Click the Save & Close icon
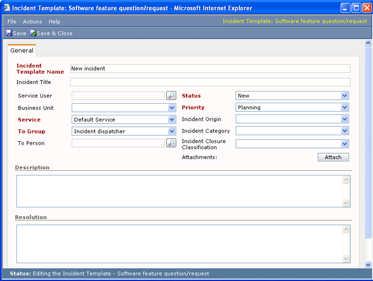 [33, 33]
